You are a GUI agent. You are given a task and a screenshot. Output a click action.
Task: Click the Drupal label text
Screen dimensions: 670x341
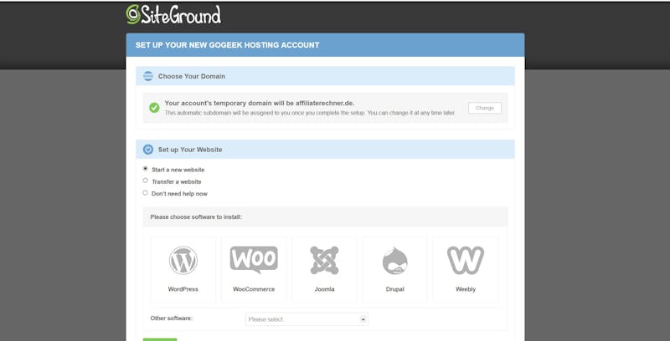(394, 289)
